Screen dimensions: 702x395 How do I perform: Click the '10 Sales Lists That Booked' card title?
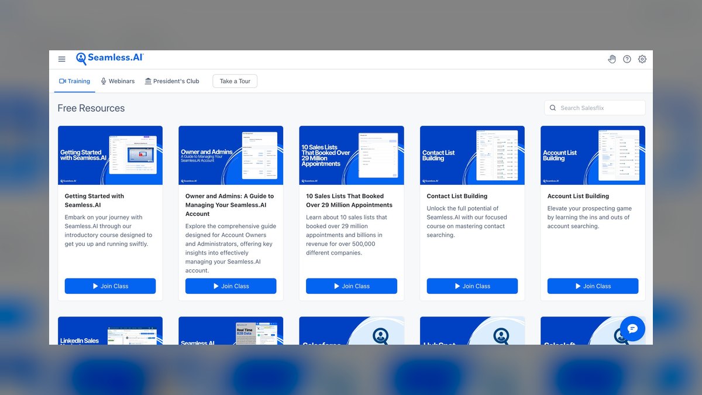pos(349,201)
